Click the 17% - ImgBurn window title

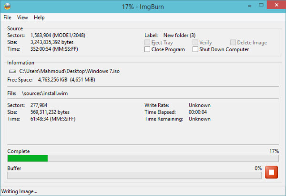(143, 7)
